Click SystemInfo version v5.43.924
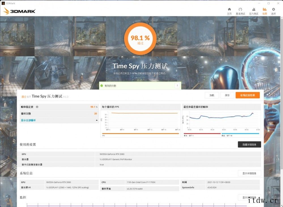Viewport: 283px width, 207px height. click(212, 187)
